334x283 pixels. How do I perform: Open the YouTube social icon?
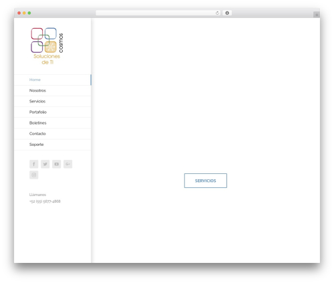point(57,164)
